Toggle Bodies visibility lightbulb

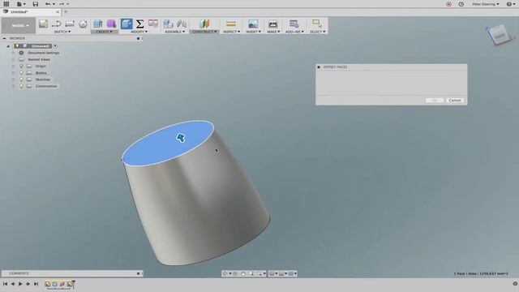[21, 73]
